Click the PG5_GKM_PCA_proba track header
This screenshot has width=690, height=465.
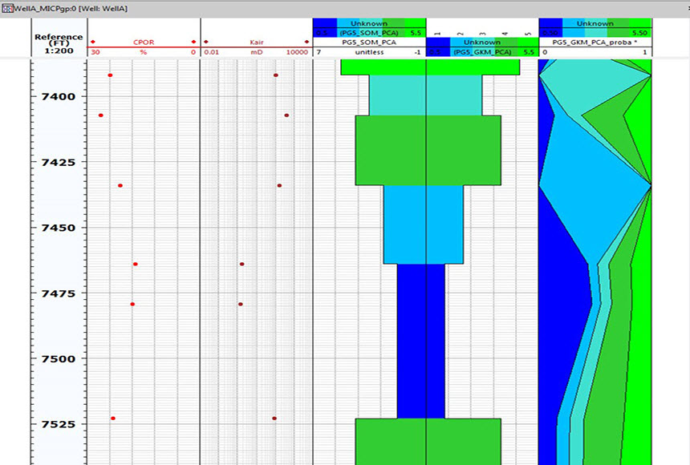595,42
